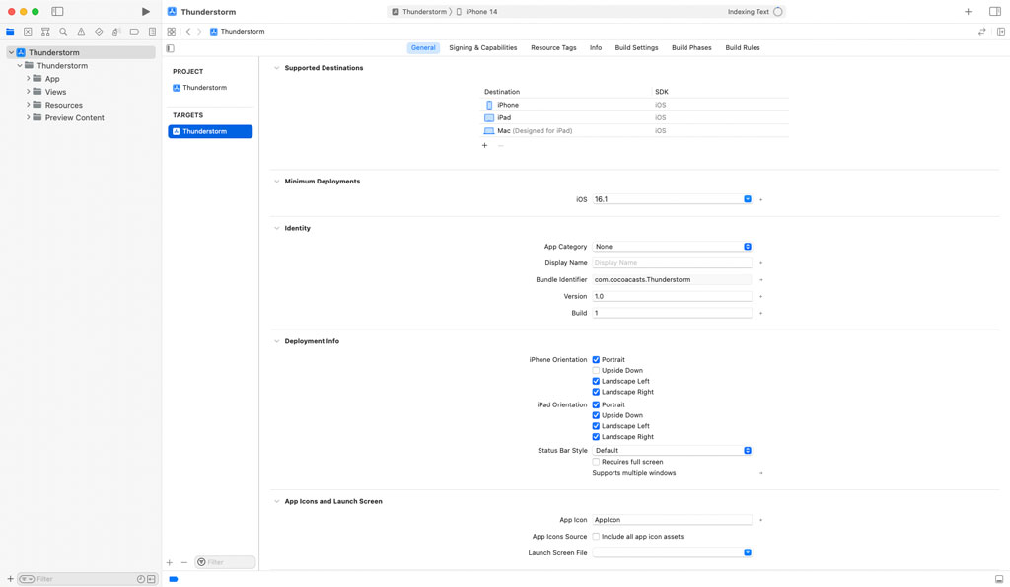Hide the left Navigator sidebar

pyautogui.click(x=57, y=12)
